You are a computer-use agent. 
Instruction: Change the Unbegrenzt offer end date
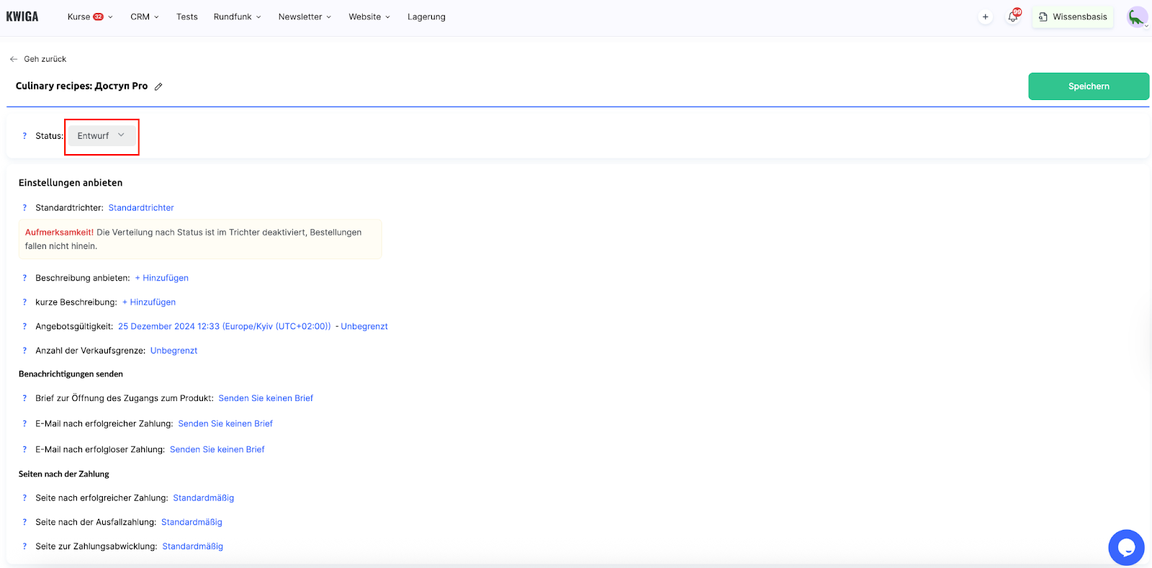click(x=364, y=326)
